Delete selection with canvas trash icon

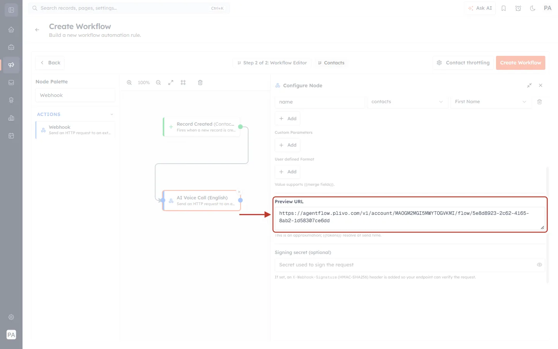click(200, 83)
